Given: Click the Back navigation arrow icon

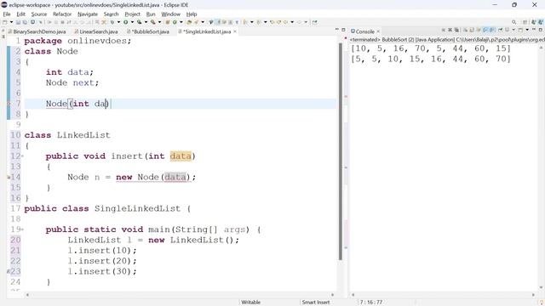Looking at the screenshot, I should point(285,22).
